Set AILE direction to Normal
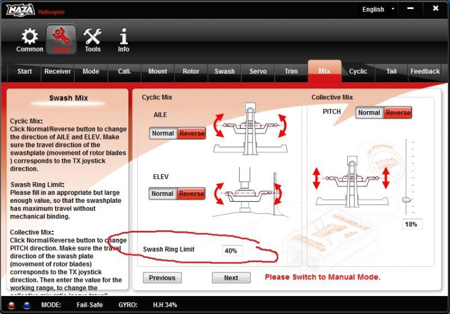Screen dimensions: 450x314 (x=163, y=133)
